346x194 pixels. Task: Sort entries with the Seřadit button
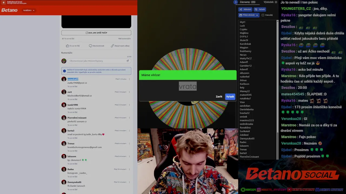(x=260, y=9)
